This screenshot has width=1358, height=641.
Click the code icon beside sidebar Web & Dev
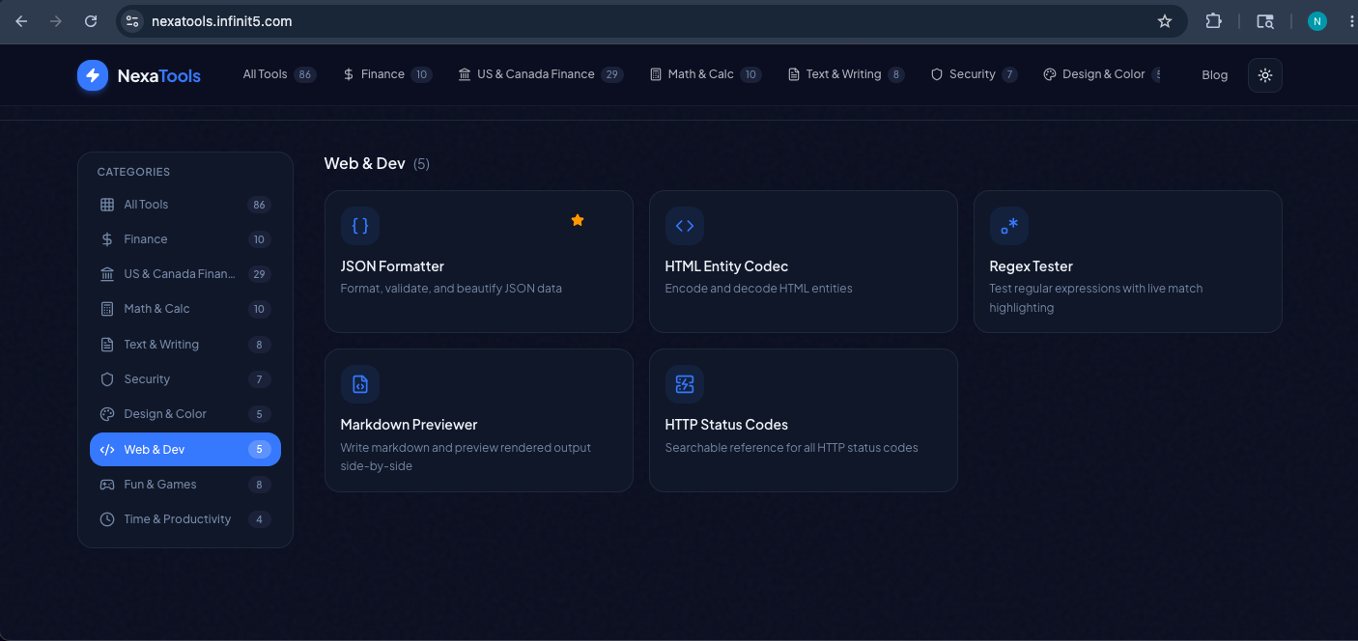(x=107, y=450)
